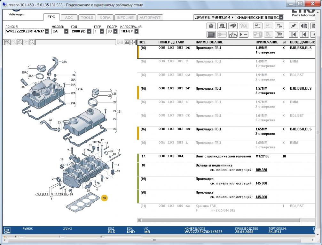Click the НОМЕР ДЕТАЛИ column header
The width and height of the screenshot is (322, 245).
pyautogui.click(x=171, y=42)
